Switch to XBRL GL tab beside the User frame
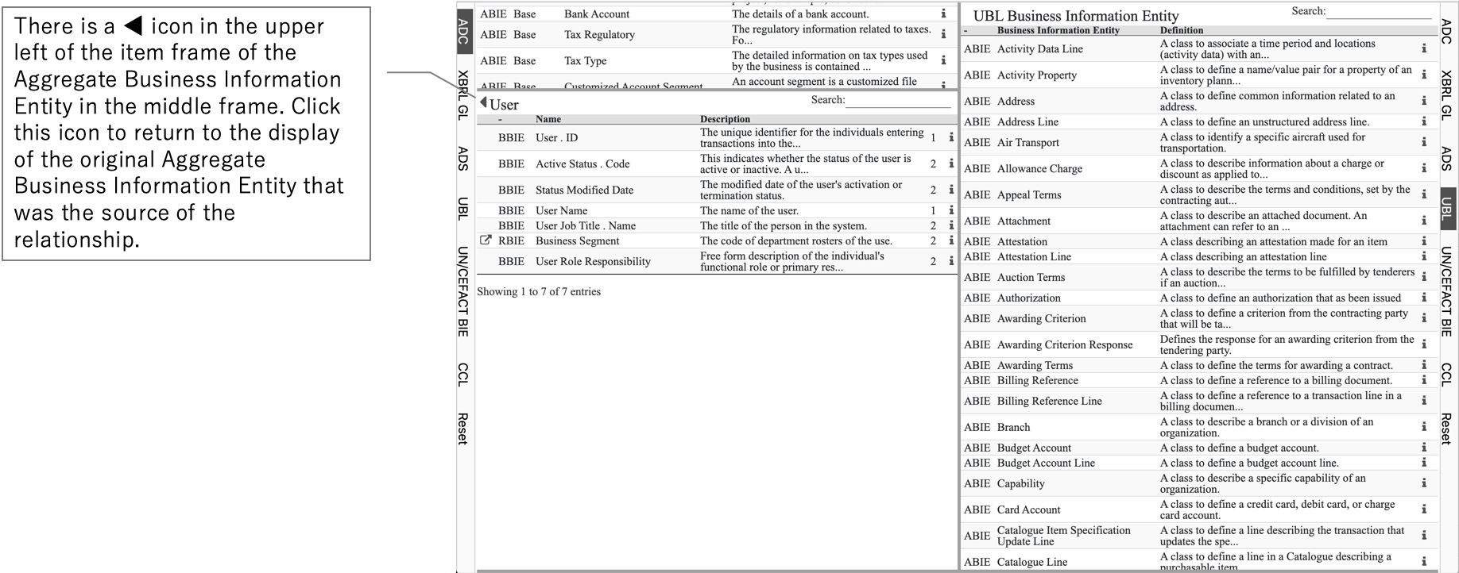 point(463,94)
